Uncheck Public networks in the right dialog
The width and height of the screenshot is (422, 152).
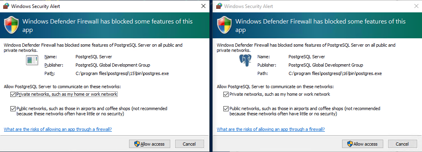pos(226,109)
